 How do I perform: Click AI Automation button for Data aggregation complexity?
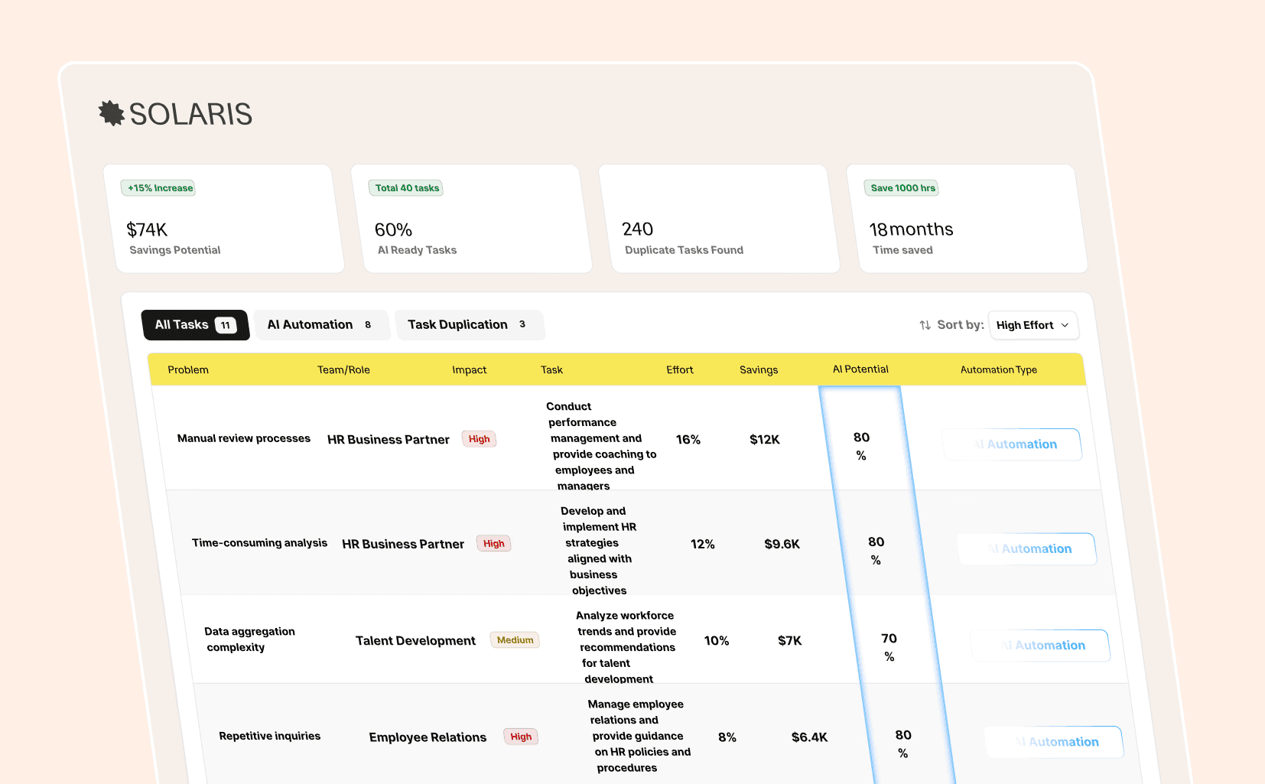point(1040,646)
